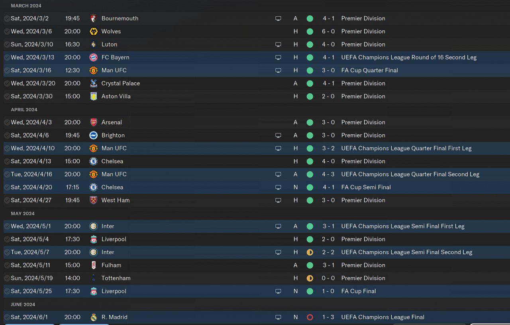The height and width of the screenshot is (325, 510).
Task: Click the FA Cup Quarter Final competition text
Action: click(369, 70)
